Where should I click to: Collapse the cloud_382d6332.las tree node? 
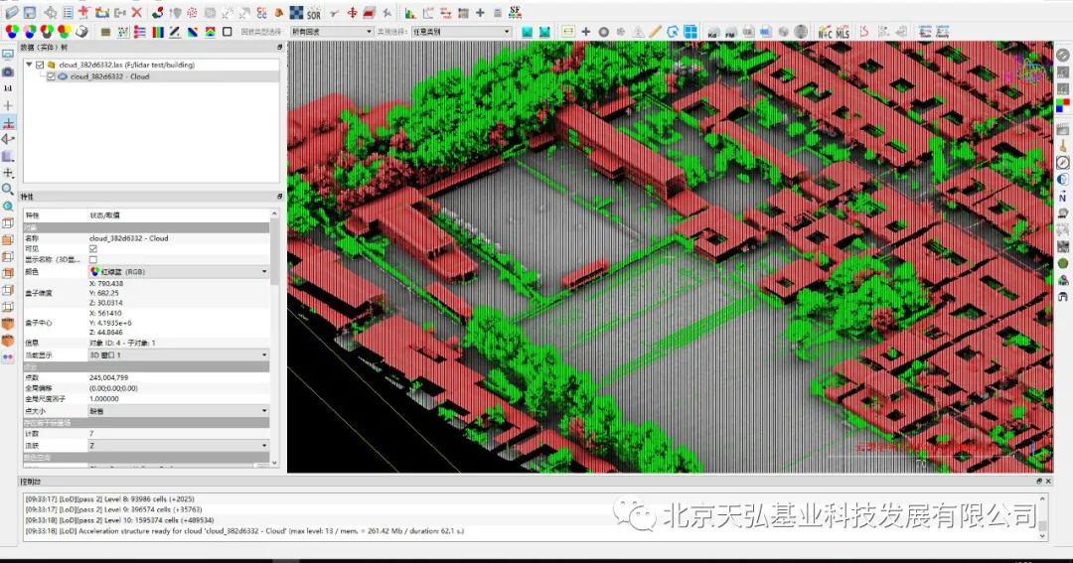[x=29, y=65]
